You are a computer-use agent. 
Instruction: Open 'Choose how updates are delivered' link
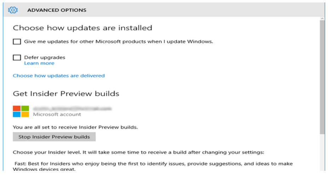tap(58, 75)
